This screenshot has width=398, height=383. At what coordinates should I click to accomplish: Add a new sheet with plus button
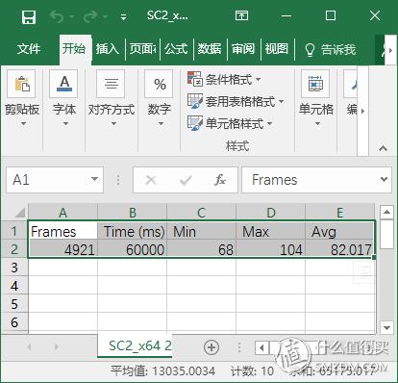coord(211,347)
